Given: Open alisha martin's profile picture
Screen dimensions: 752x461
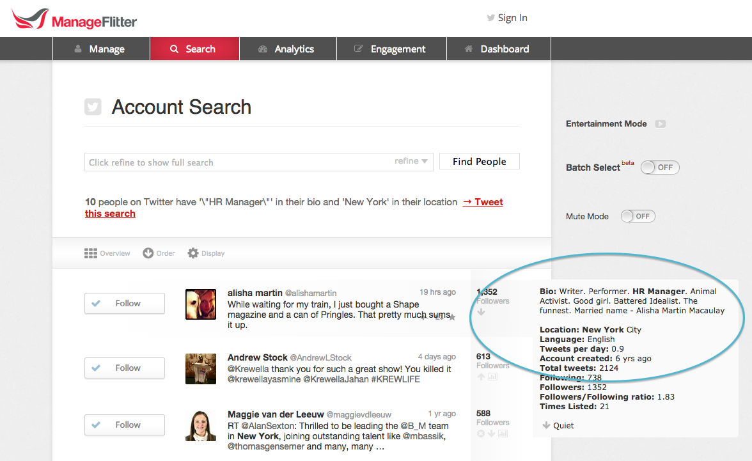Looking at the screenshot, I should (201, 304).
